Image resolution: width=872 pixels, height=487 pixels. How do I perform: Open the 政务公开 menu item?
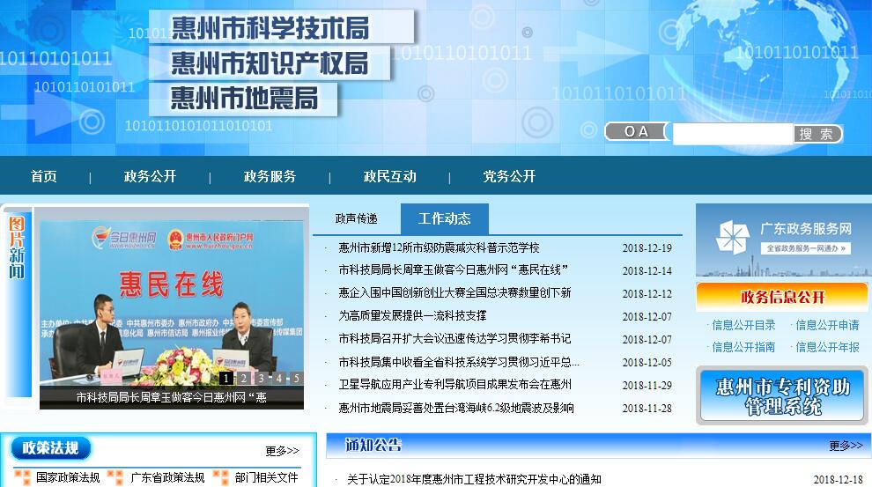click(150, 177)
